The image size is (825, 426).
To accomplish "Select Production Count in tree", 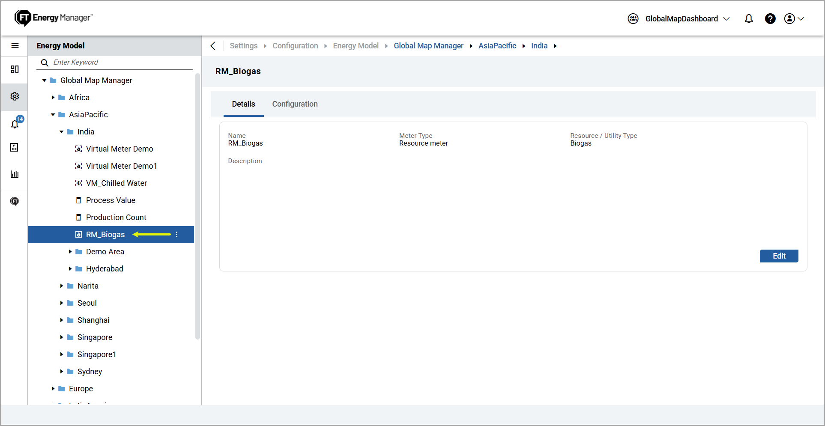I will pos(116,217).
